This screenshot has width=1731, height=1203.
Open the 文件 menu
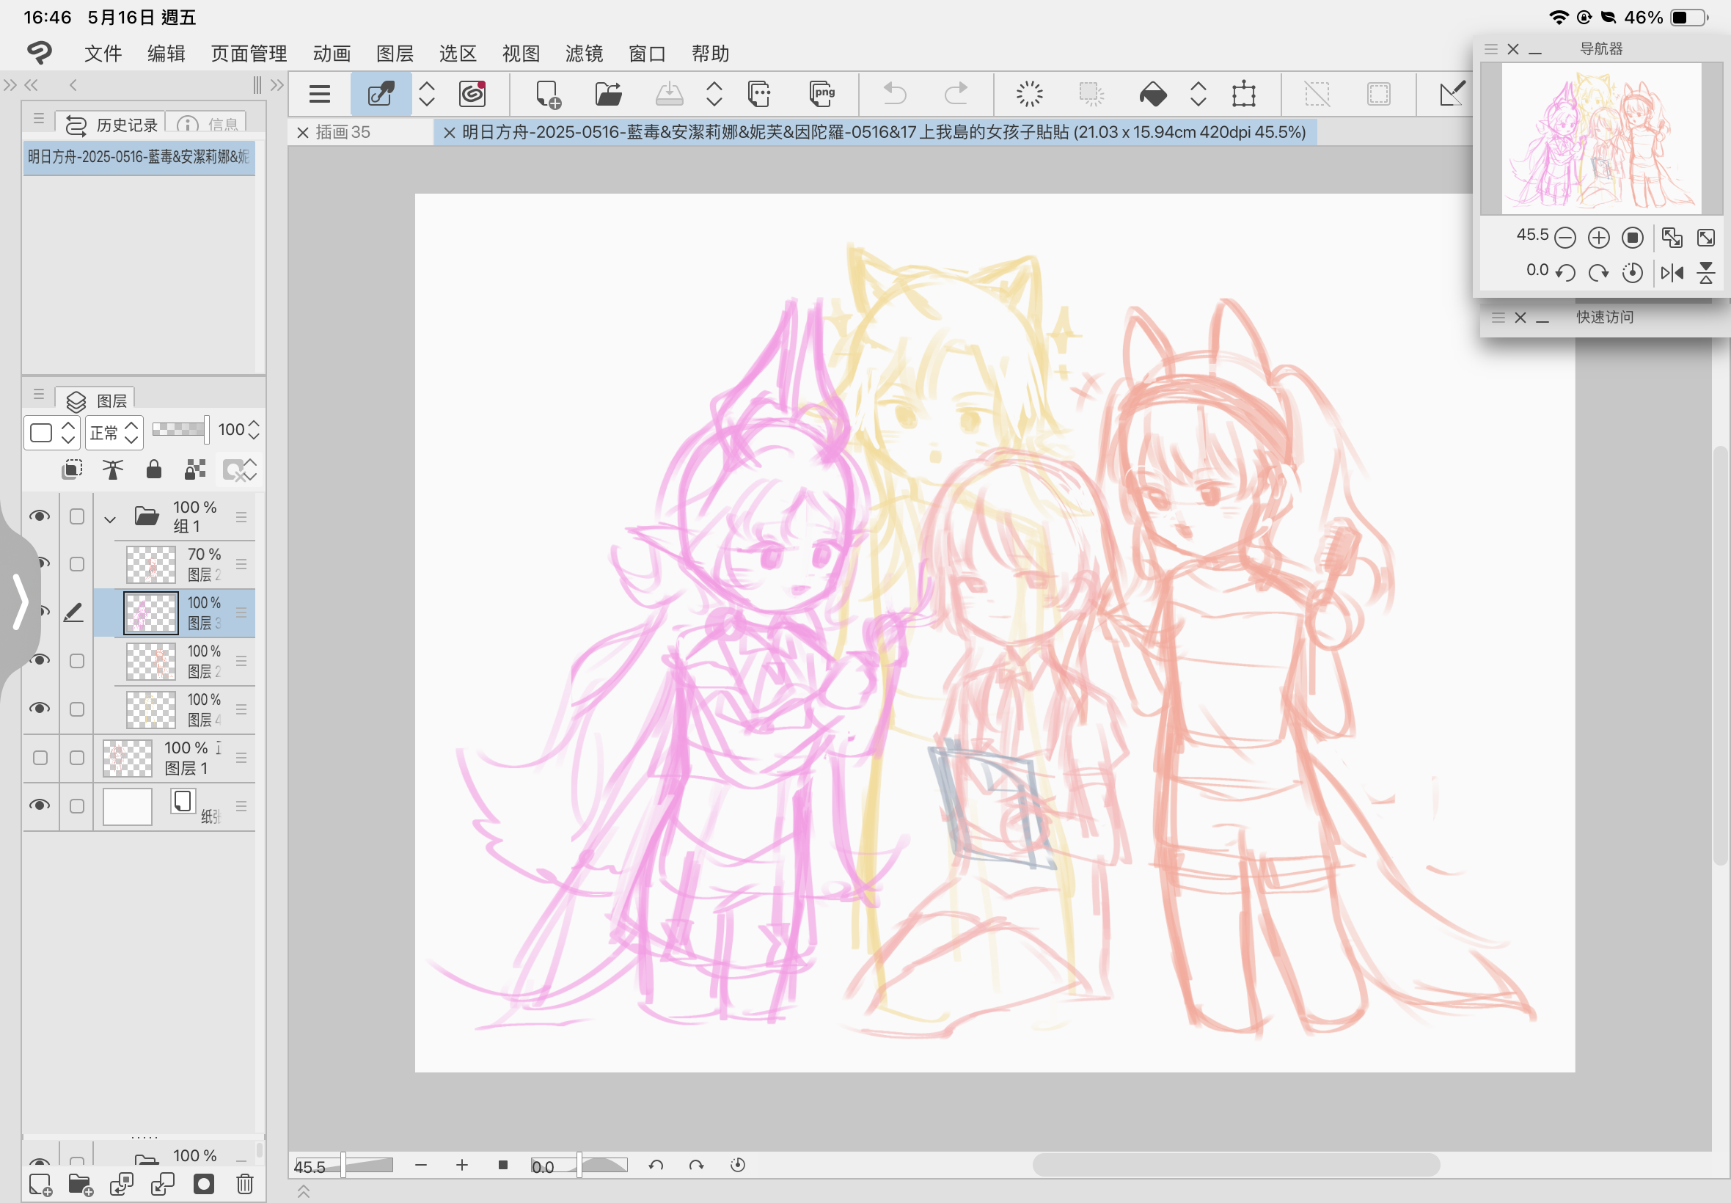[103, 54]
